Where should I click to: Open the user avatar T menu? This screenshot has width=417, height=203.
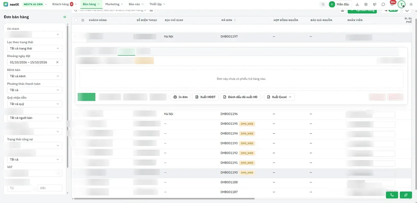402,4
